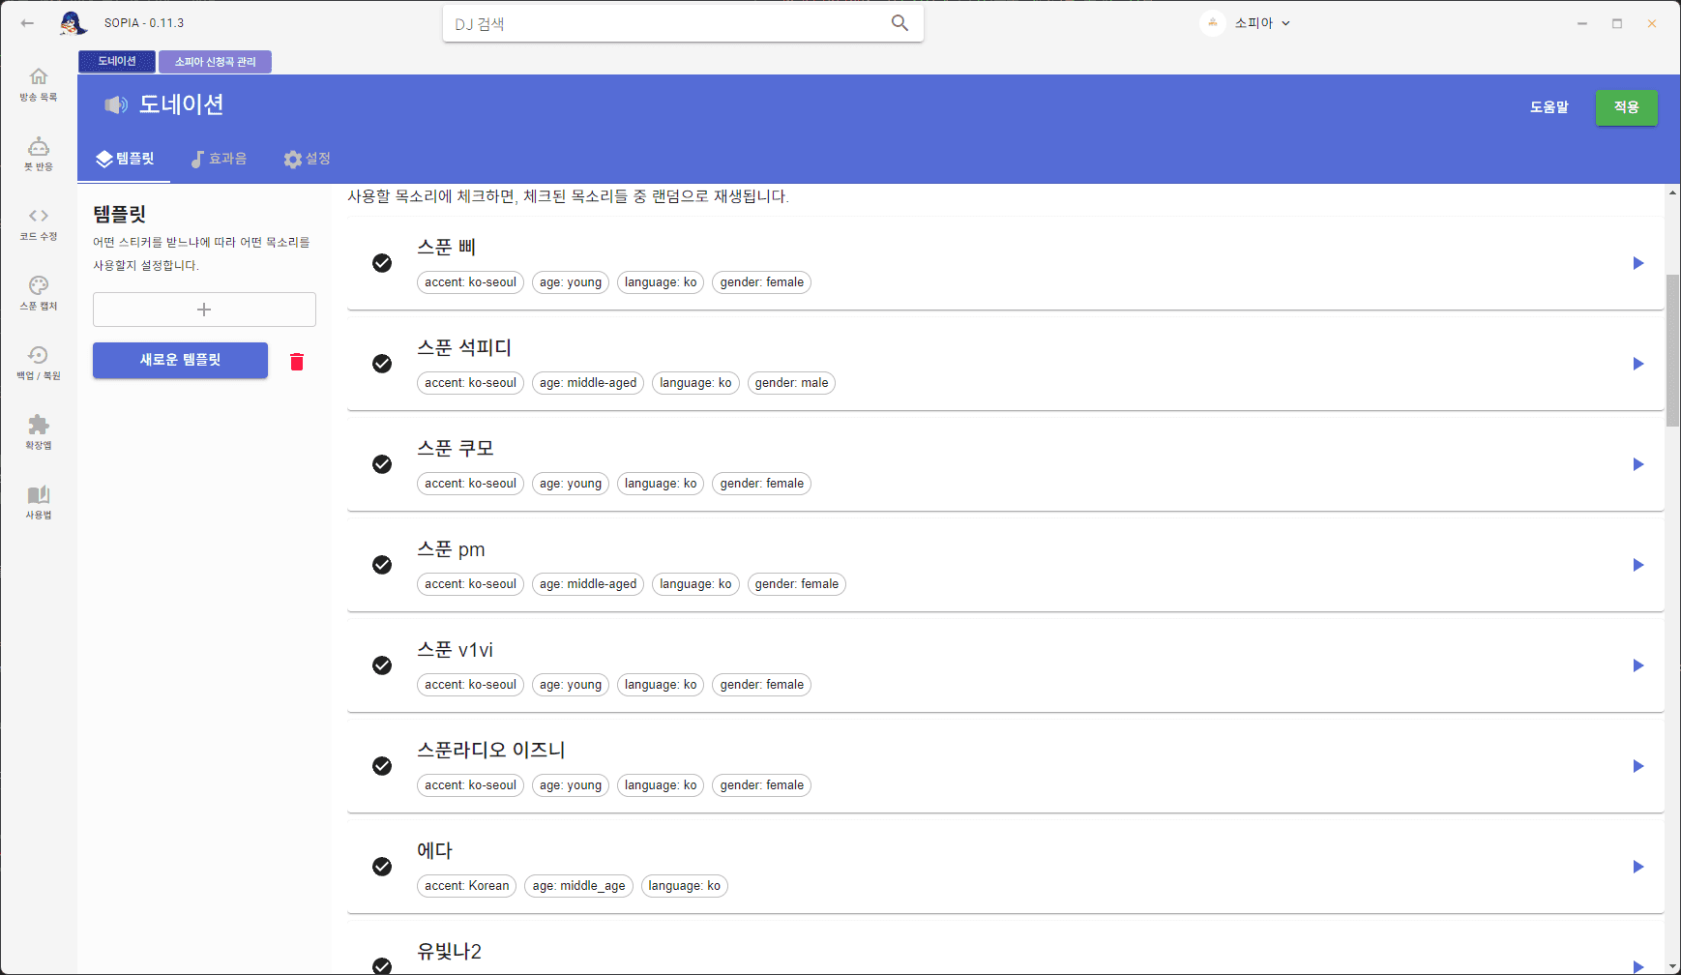Delete template with red trash icon
Screen dimensions: 1681x975
coord(297,362)
